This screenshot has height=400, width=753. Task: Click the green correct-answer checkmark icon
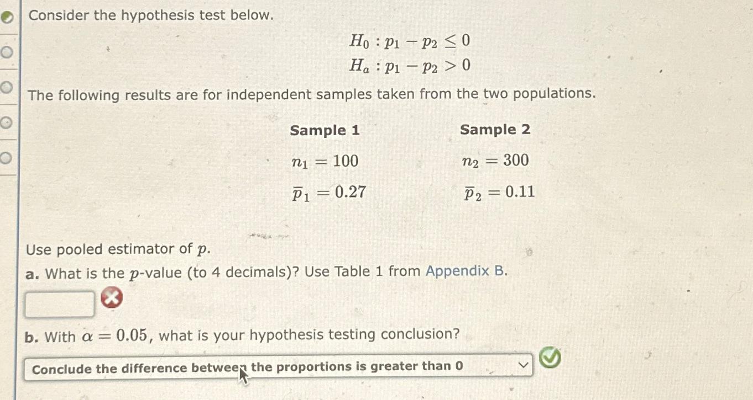[x=548, y=359]
